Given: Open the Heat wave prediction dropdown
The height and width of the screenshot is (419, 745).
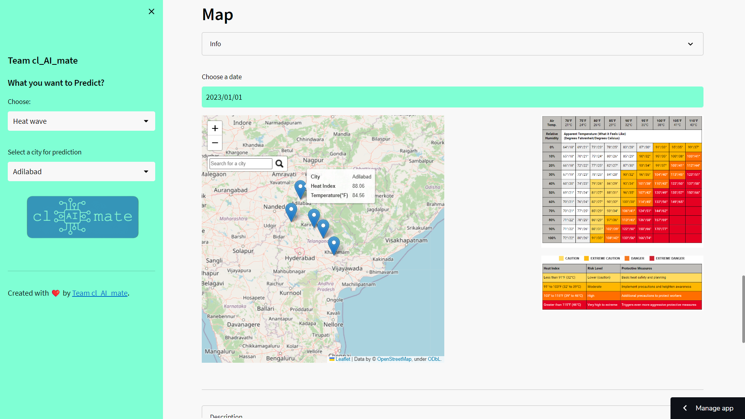Looking at the screenshot, I should (x=81, y=121).
